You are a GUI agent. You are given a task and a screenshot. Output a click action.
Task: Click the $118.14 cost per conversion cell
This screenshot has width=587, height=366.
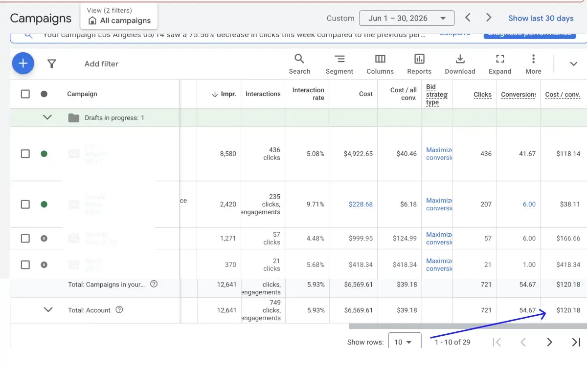pyautogui.click(x=568, y=154)
